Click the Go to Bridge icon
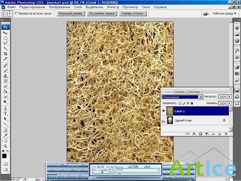Viewport: 241px width, 181px height. point(206,14)
